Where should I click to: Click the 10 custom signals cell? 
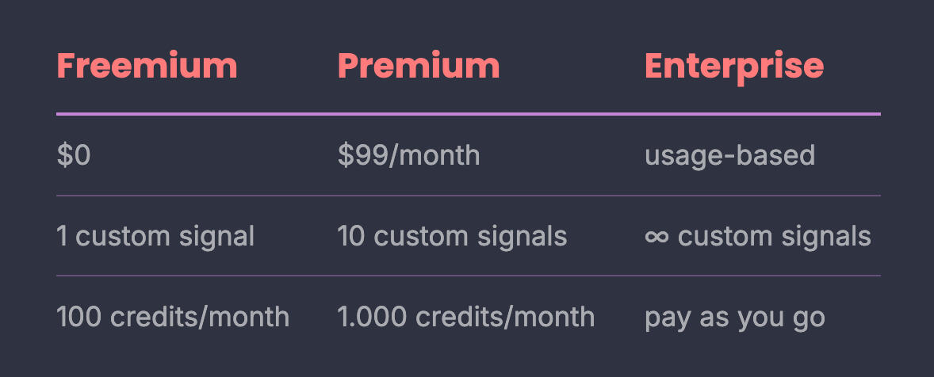tap(452, 236)
